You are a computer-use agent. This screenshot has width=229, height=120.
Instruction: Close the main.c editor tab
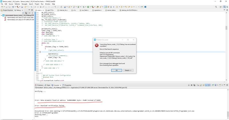[x=43, y=10]
